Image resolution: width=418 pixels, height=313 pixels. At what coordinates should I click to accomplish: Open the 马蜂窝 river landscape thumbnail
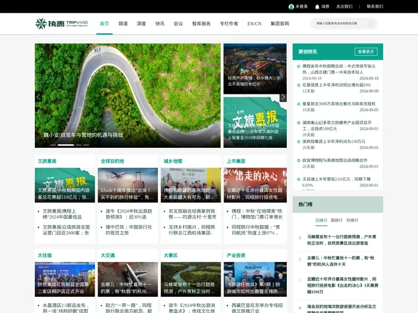191,279
